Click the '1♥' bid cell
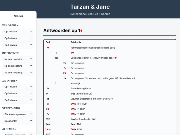The image size is (180, 135). point(48,48)
